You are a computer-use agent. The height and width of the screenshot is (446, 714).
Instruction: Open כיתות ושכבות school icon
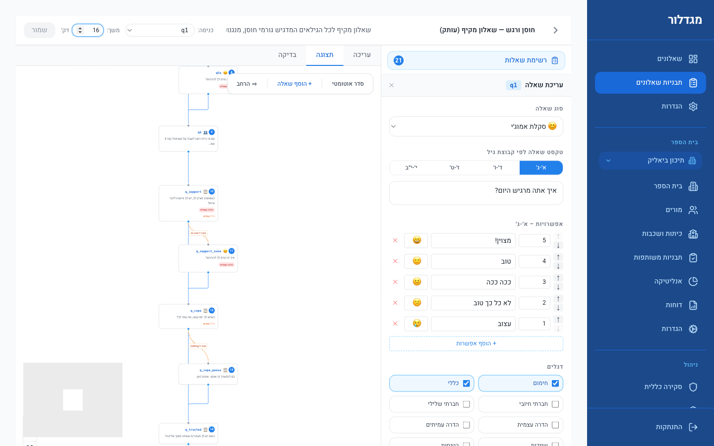click(x=693, y=234)
